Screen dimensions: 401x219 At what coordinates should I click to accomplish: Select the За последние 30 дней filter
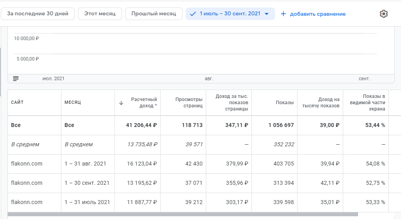pos(38,14)
